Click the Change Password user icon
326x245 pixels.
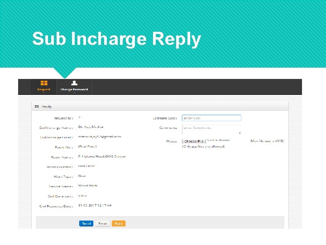point(74,83)
